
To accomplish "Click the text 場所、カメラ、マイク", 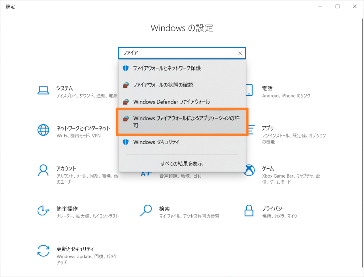I will (280, 216).
